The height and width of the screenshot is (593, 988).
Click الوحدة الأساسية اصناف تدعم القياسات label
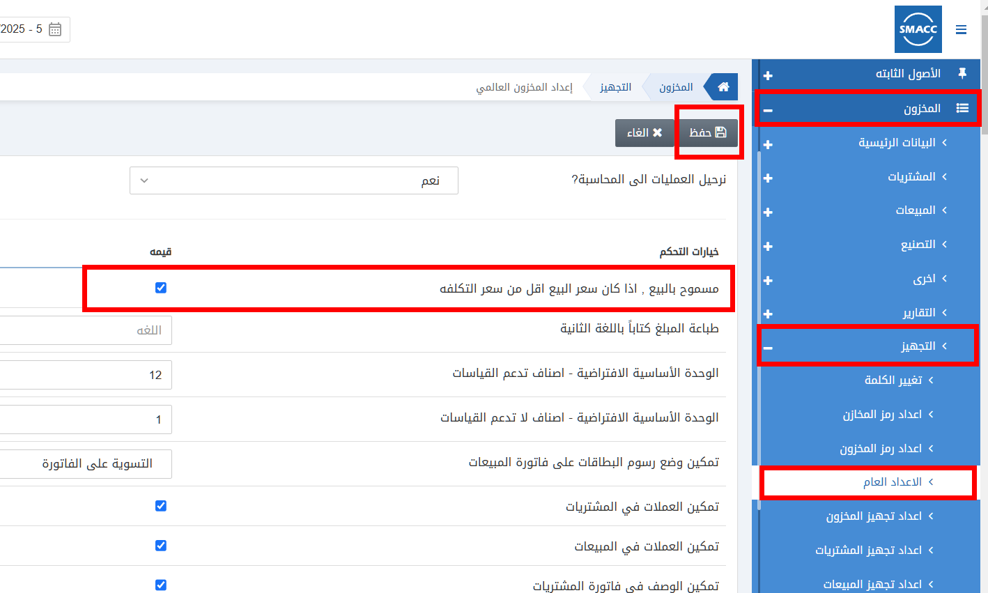tap(585, 373)
